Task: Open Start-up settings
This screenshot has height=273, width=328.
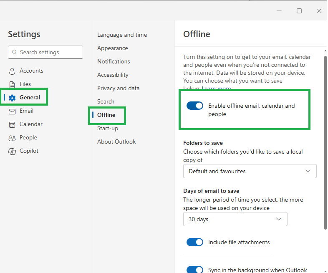Action: [108, 128]
